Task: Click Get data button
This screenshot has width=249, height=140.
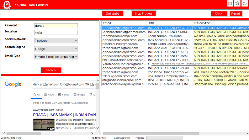Action: (x=112, y=14)
